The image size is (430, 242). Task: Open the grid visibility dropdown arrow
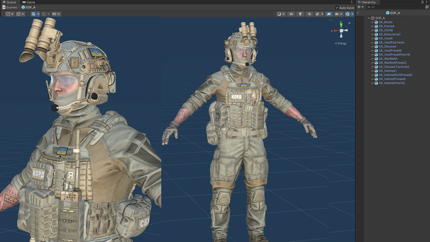(38, 14)
